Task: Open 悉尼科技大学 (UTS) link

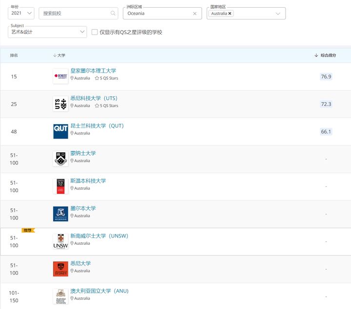Action: coord(94,98)
